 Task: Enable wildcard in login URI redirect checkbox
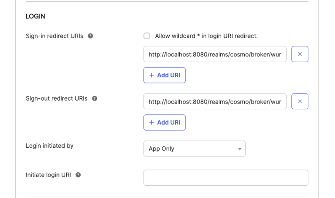point(147,36)
